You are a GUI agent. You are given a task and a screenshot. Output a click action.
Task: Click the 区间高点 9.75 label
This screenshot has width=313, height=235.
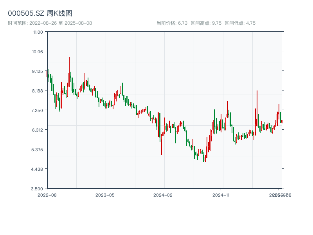pos(206,23)
